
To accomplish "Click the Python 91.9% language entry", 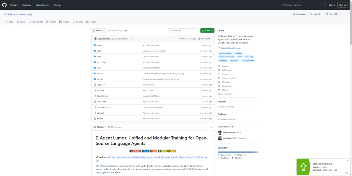I will point(225,155).
